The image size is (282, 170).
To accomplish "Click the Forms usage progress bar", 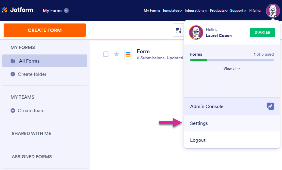I will pyautogui.click(x=232, y=60).
